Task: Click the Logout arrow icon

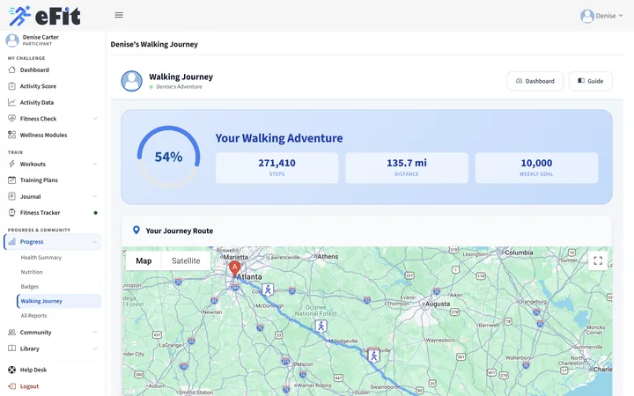Action: pyautogui.click(x=11, y=386)
